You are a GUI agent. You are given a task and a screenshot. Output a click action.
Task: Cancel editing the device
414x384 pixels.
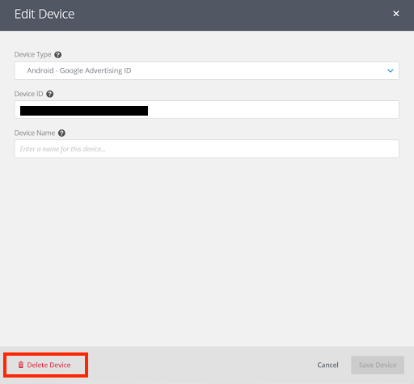pos(327,365)
